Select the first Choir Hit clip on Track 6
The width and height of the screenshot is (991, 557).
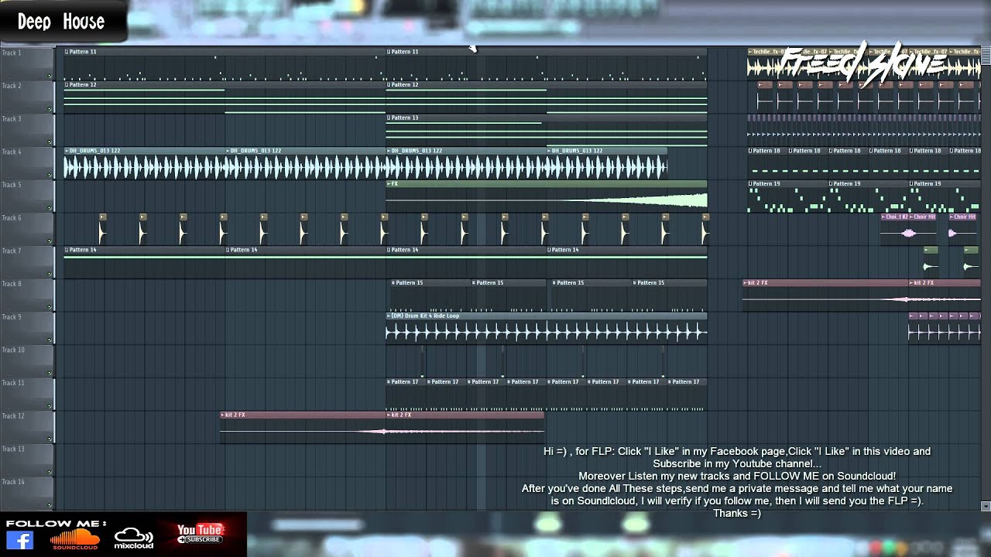pos(924,229)
